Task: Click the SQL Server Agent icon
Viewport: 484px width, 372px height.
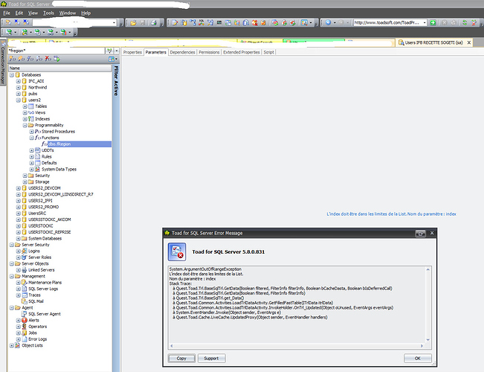Action: coord(25,314)
